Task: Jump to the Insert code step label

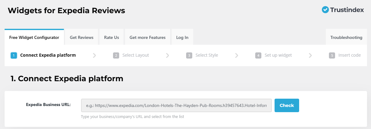Action: tap(349, 55)
